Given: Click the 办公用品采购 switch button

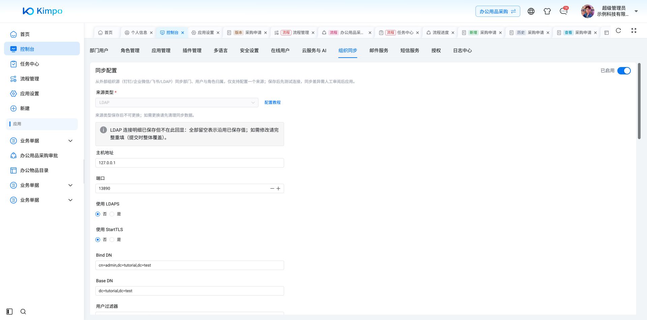Looking at the screenshot, I should click(x=498, y=11).
